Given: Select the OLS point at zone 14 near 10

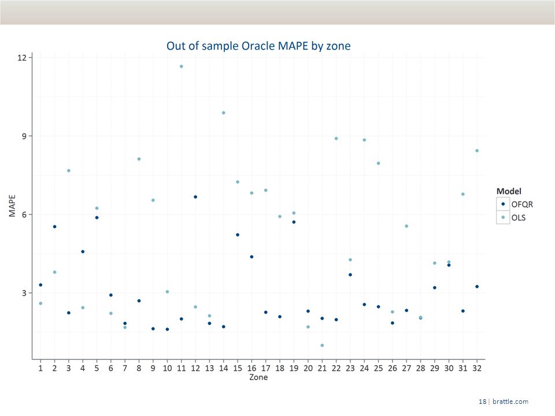Looking at the screenshot, I should click(x=223, y=113).
